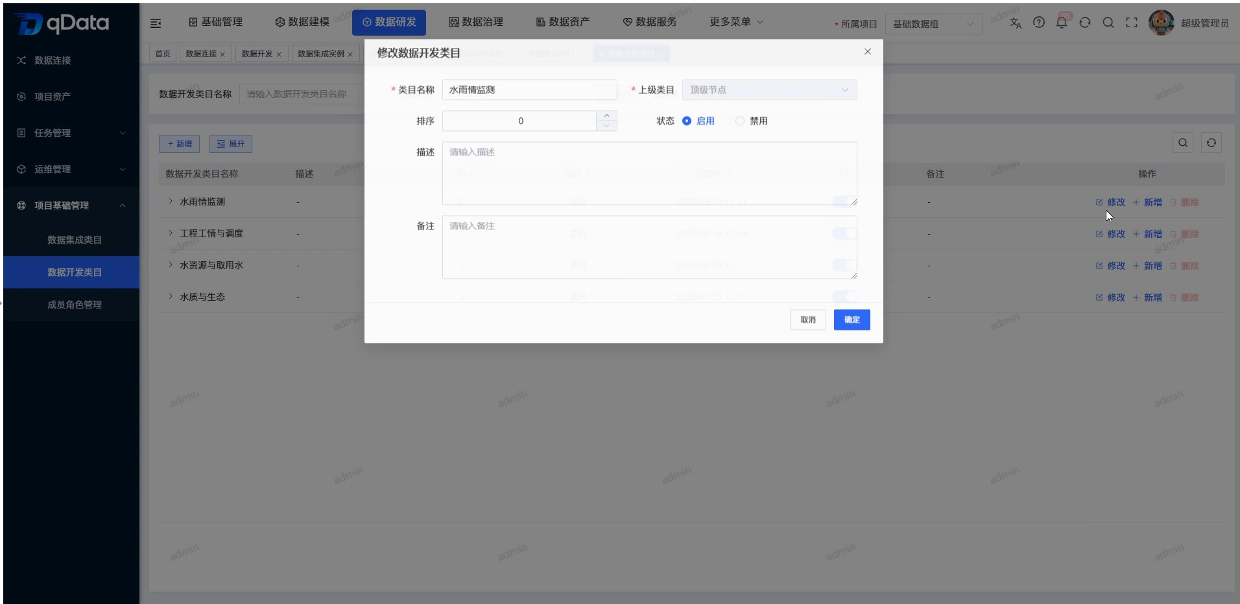The height and width of the screenshot is (604, 1240).
Task: Expand the 更多菜单 menu
Action: click(x=736, y=22)
